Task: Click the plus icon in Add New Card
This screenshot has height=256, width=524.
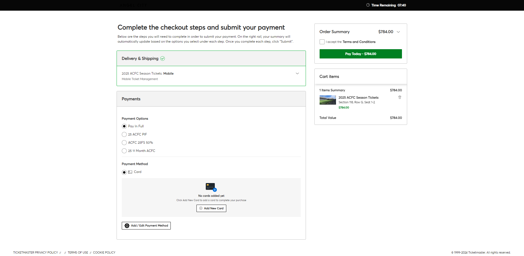Action: [x=201, y=208]
